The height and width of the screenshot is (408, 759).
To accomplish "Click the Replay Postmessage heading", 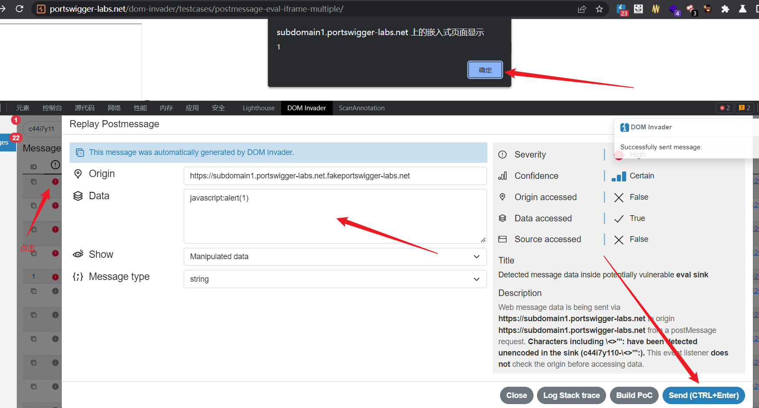I will coord(114,124).
